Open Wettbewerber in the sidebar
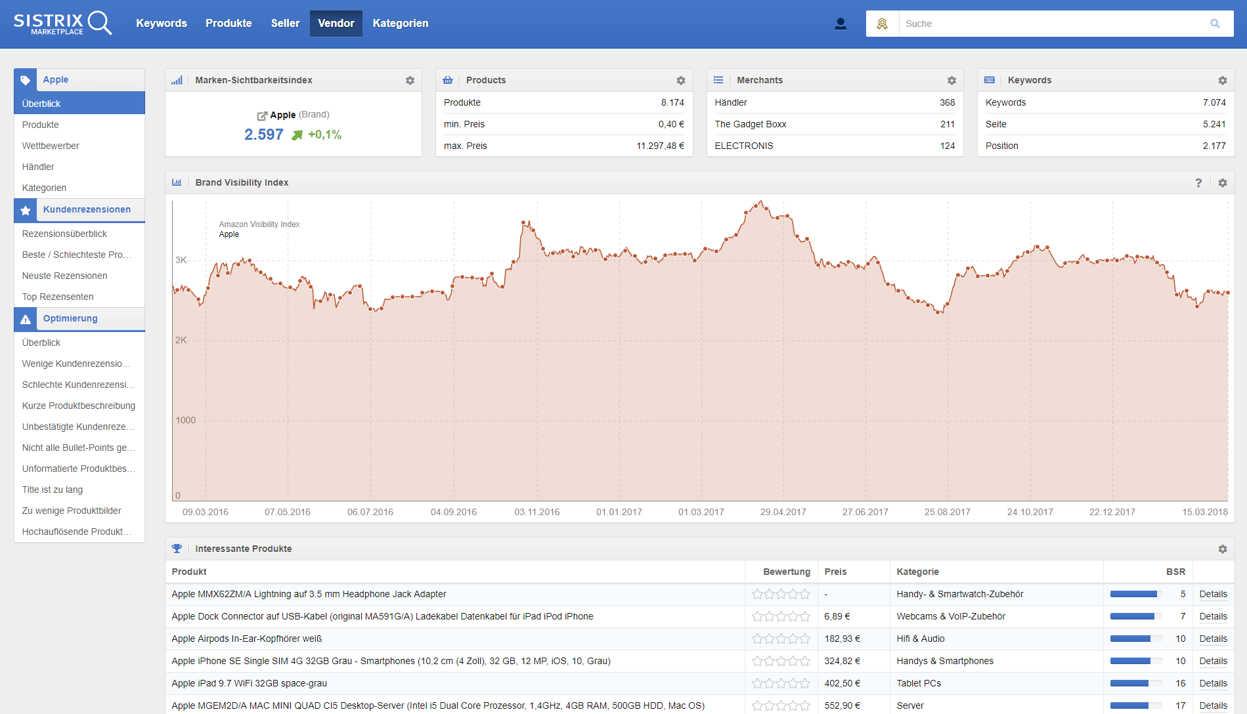The image size is (1247, 714). click(51, 146)
